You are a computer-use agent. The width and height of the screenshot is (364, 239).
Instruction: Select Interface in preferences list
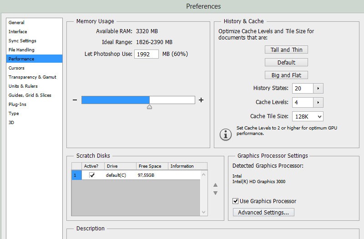(18, 32)
